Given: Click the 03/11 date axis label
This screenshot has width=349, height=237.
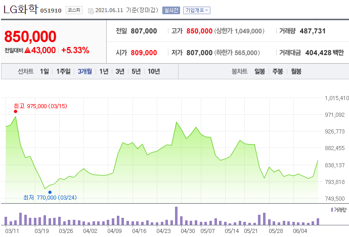Looking at the screenshot, I should [12, 231].
